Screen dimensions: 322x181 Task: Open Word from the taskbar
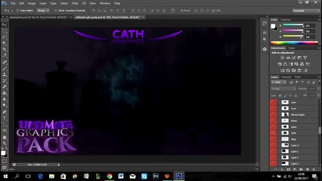121,176
